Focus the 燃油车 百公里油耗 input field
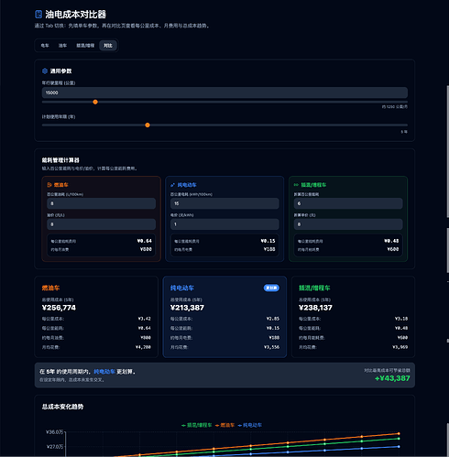 click(x=101, y=203)
